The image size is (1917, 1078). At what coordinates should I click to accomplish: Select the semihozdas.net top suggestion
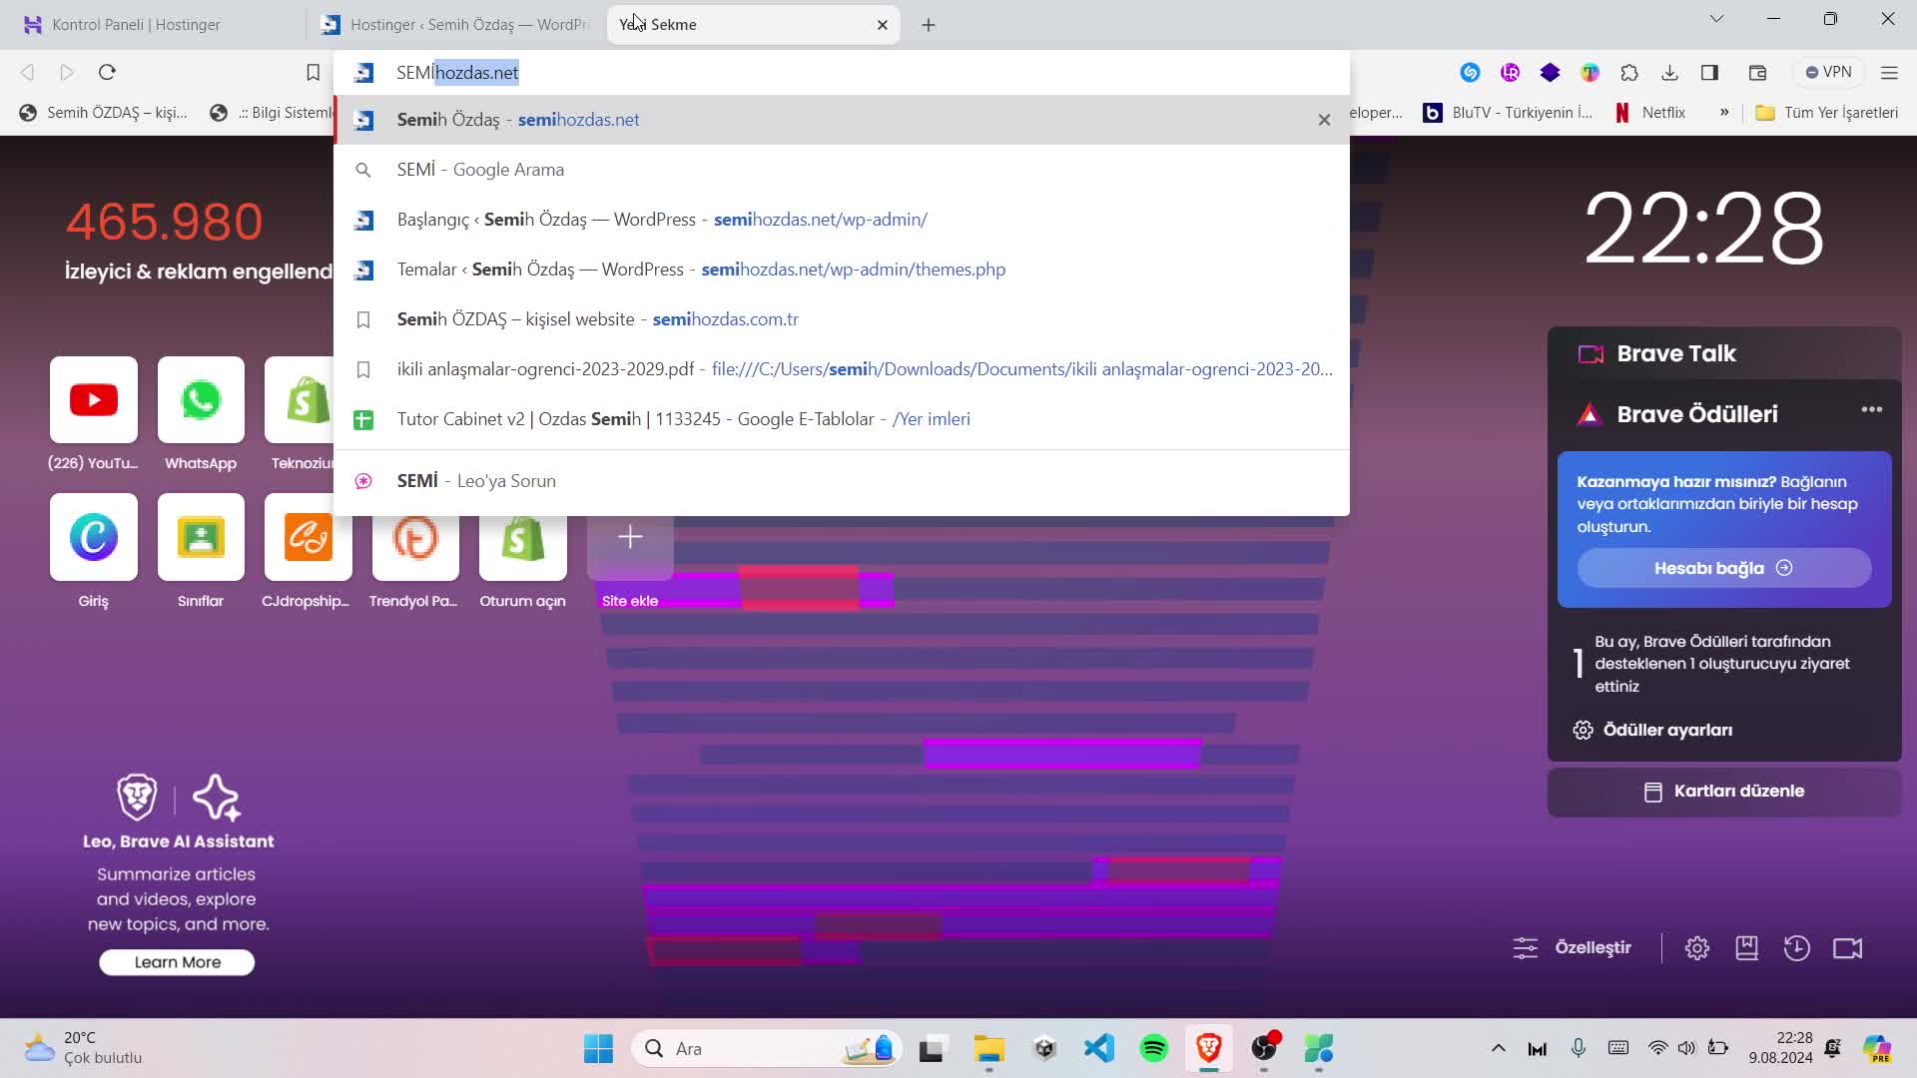(842, 120)
